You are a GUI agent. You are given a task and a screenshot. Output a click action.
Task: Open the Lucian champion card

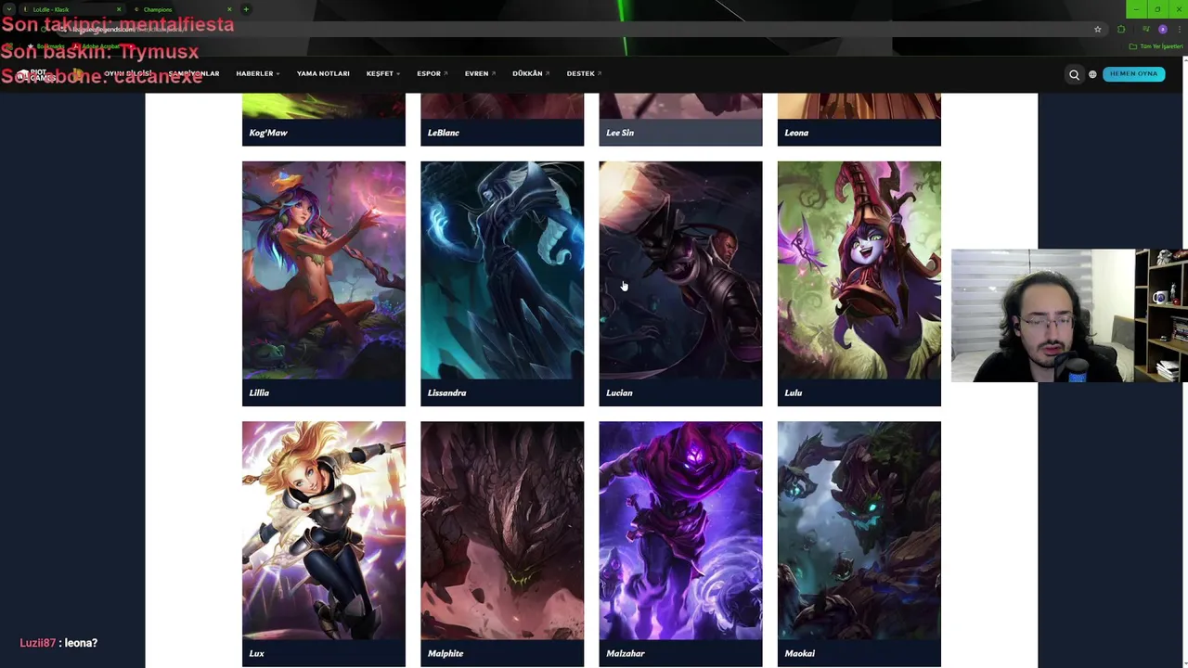click(680, 284)
